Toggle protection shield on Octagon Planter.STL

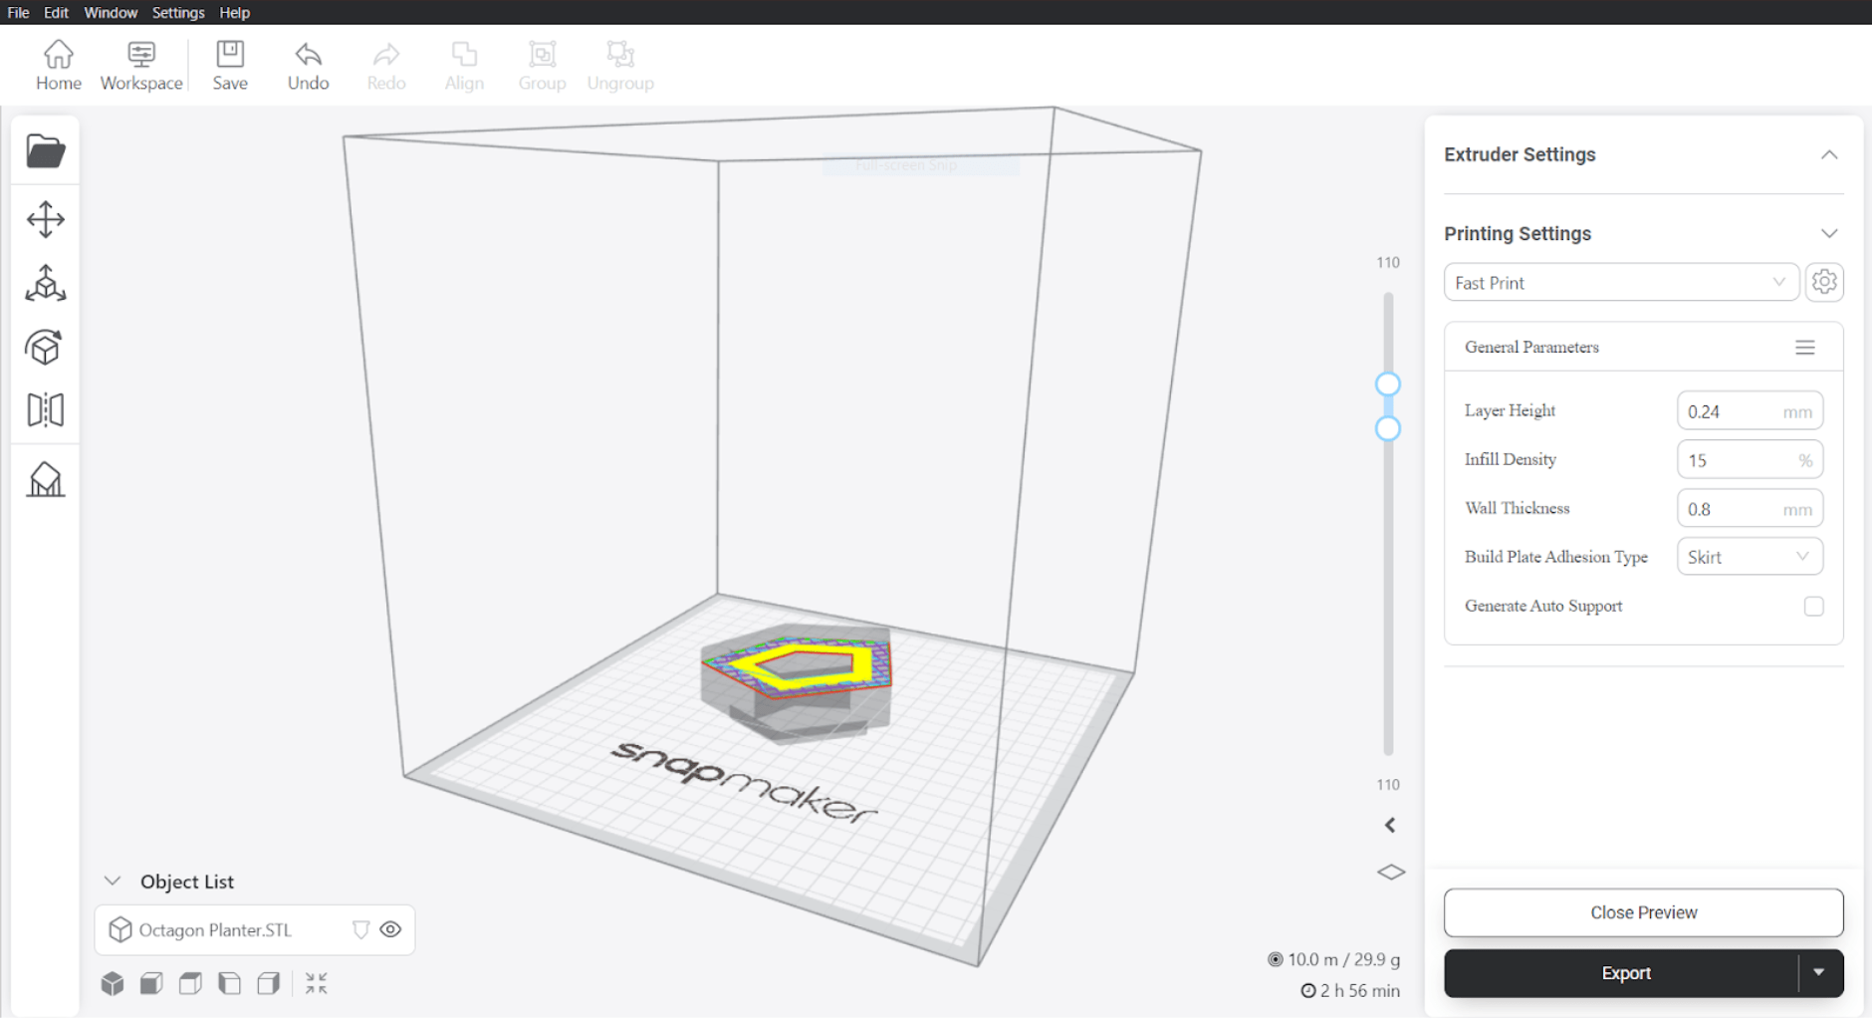[x=359, y=929]
